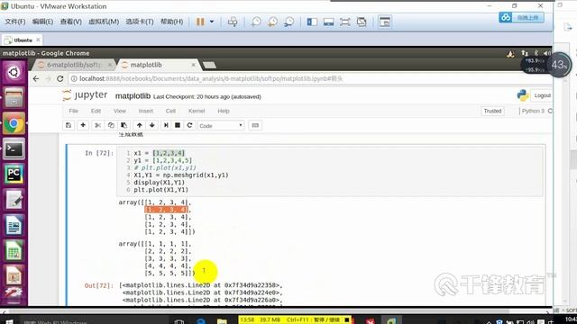Open VMware 查看(V) menu
577x324 pixels.
click(71, 22)
